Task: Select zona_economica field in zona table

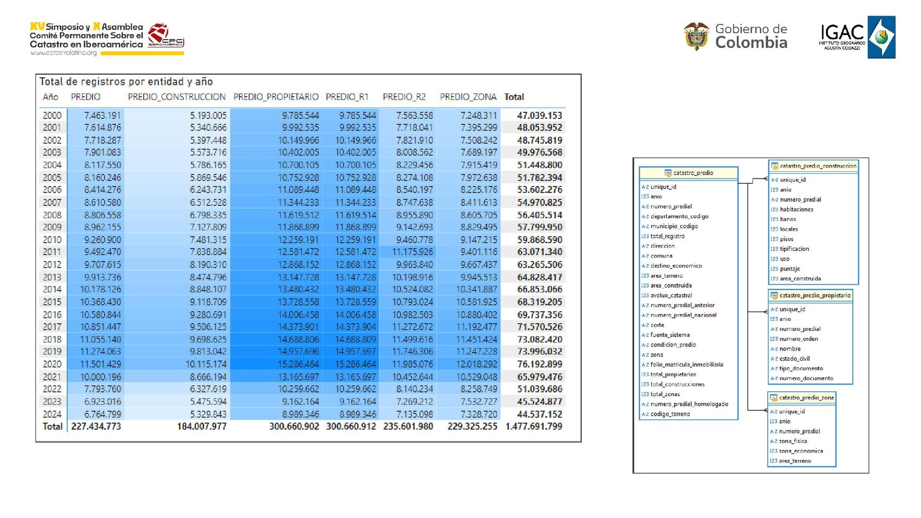Action: [801, 451]
